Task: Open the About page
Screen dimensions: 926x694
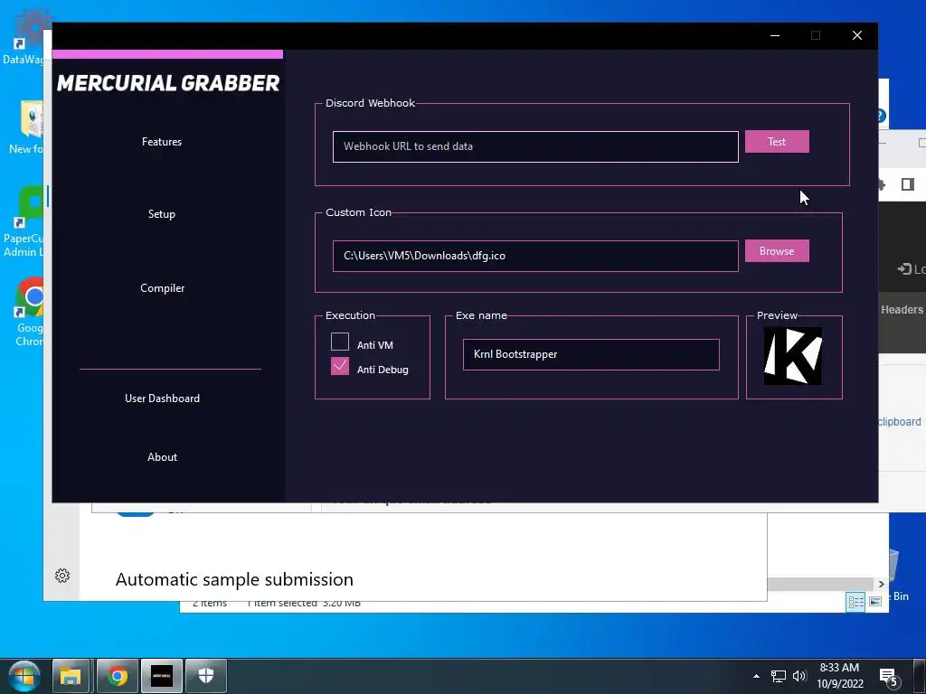Action: tap(163, 457)
